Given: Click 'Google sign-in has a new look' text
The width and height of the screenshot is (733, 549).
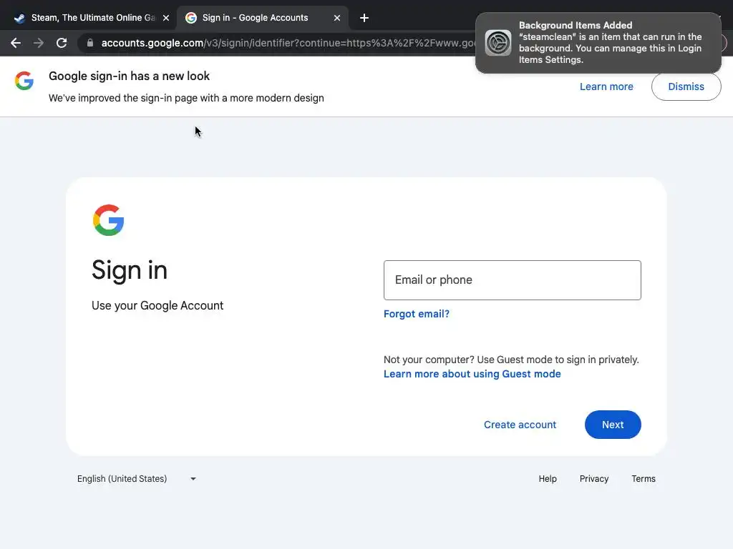Looking at the screenshot, I should (x=129, y=76).
